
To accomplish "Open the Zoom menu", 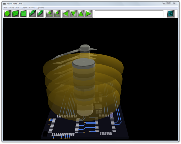I will click(x=24, y=8).
